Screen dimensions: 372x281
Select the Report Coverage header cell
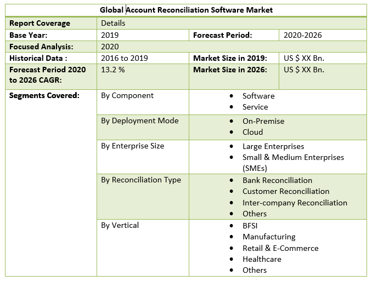(40, 23)
